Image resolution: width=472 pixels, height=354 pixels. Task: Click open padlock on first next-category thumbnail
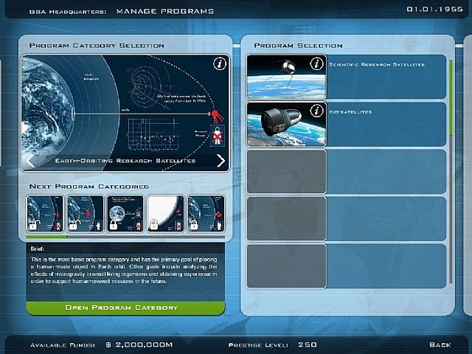pos(35,223)
